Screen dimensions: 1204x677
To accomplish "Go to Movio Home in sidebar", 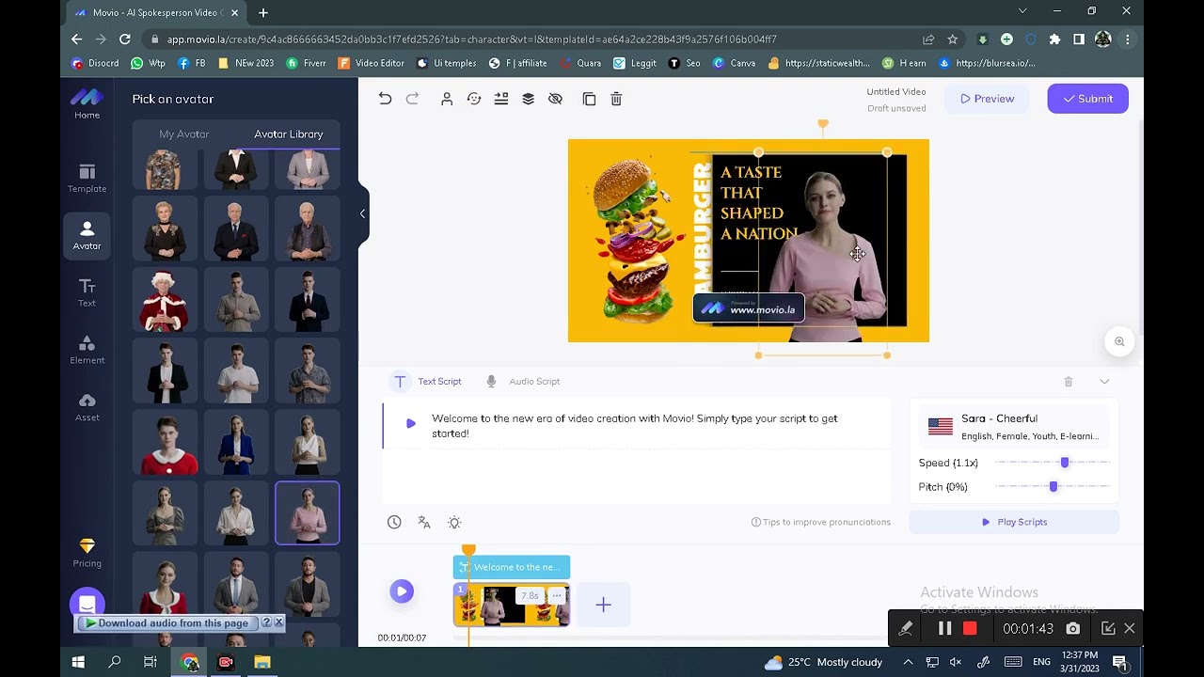I will coord(87,103).
